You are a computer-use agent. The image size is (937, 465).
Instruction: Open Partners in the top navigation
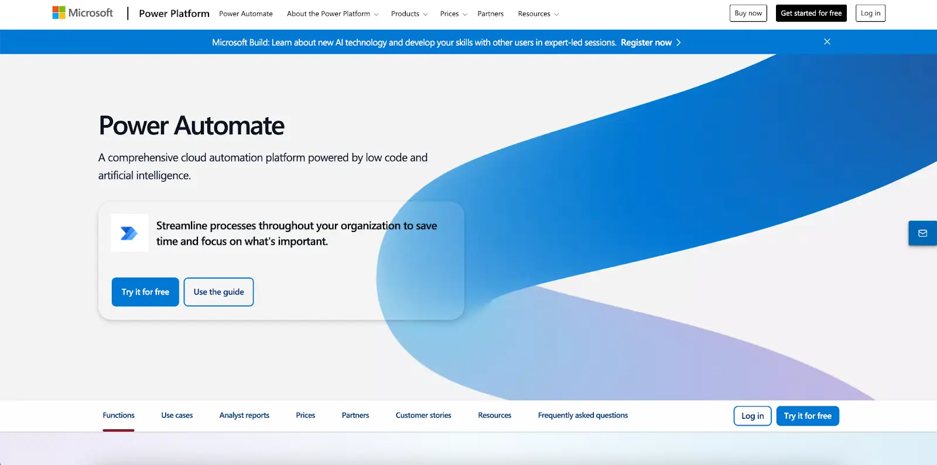pos(490,13)
